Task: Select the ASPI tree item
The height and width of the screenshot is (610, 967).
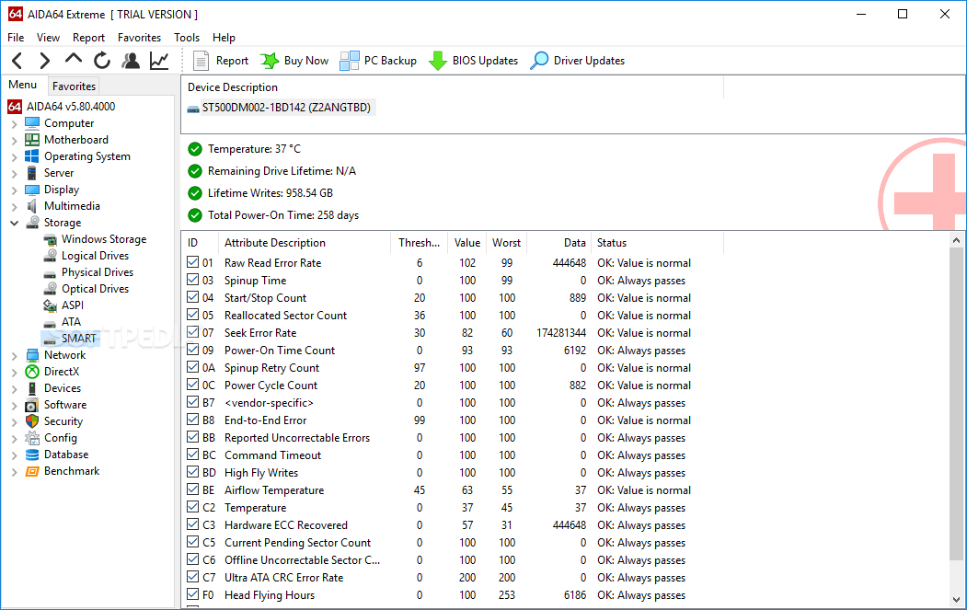Action: coord(72,305)
